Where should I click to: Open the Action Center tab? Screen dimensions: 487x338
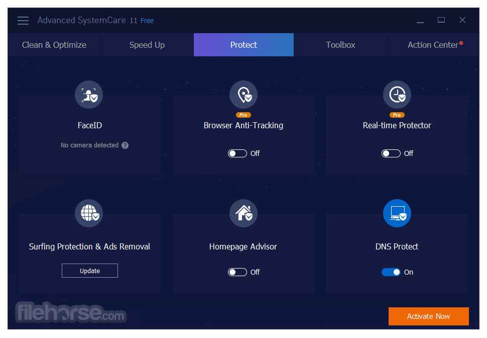click(x=433, y=45)
